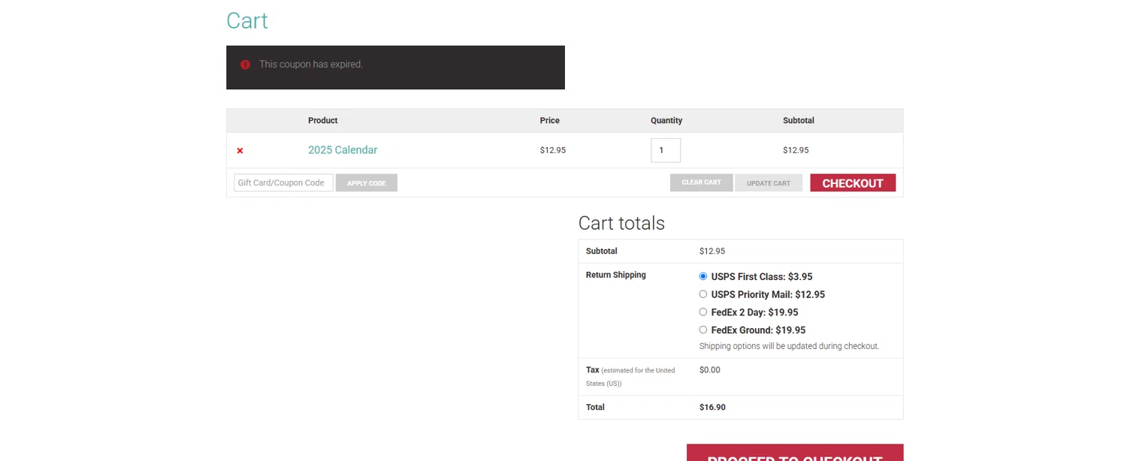Open the 2025 Calendar product link

pyautogui.click(x=343, y=150)
